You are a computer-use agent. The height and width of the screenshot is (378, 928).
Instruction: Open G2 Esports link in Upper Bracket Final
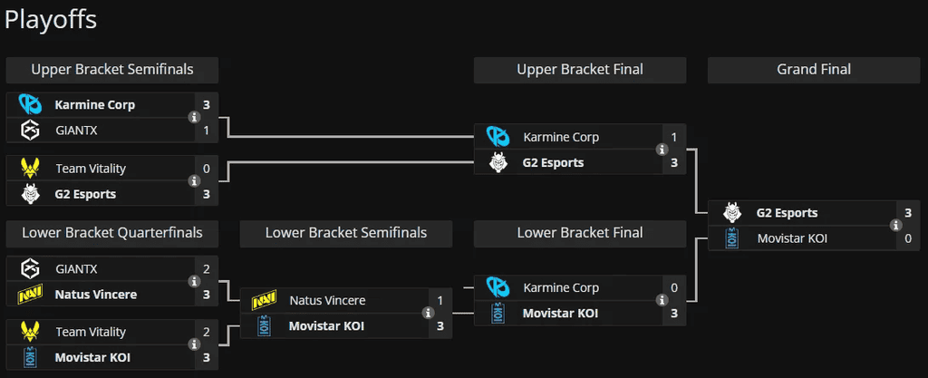point(554,162)
